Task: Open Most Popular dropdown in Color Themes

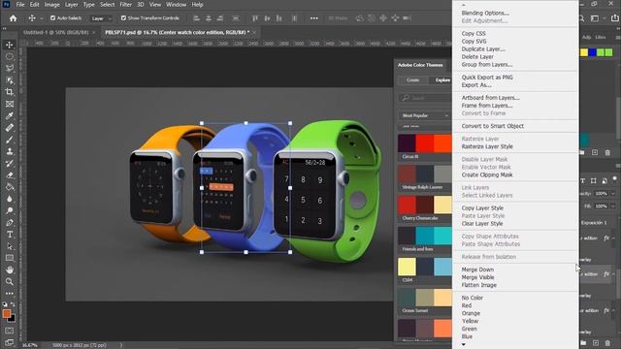Action: 425,115
